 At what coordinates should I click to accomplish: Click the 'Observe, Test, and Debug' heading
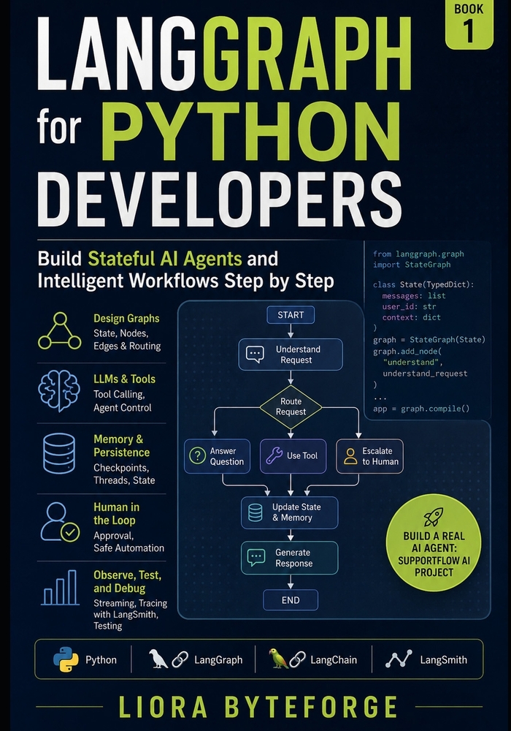(127, 581)
